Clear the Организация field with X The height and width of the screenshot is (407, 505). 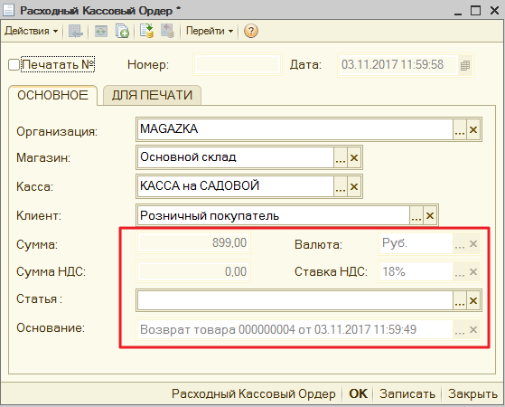473,129
